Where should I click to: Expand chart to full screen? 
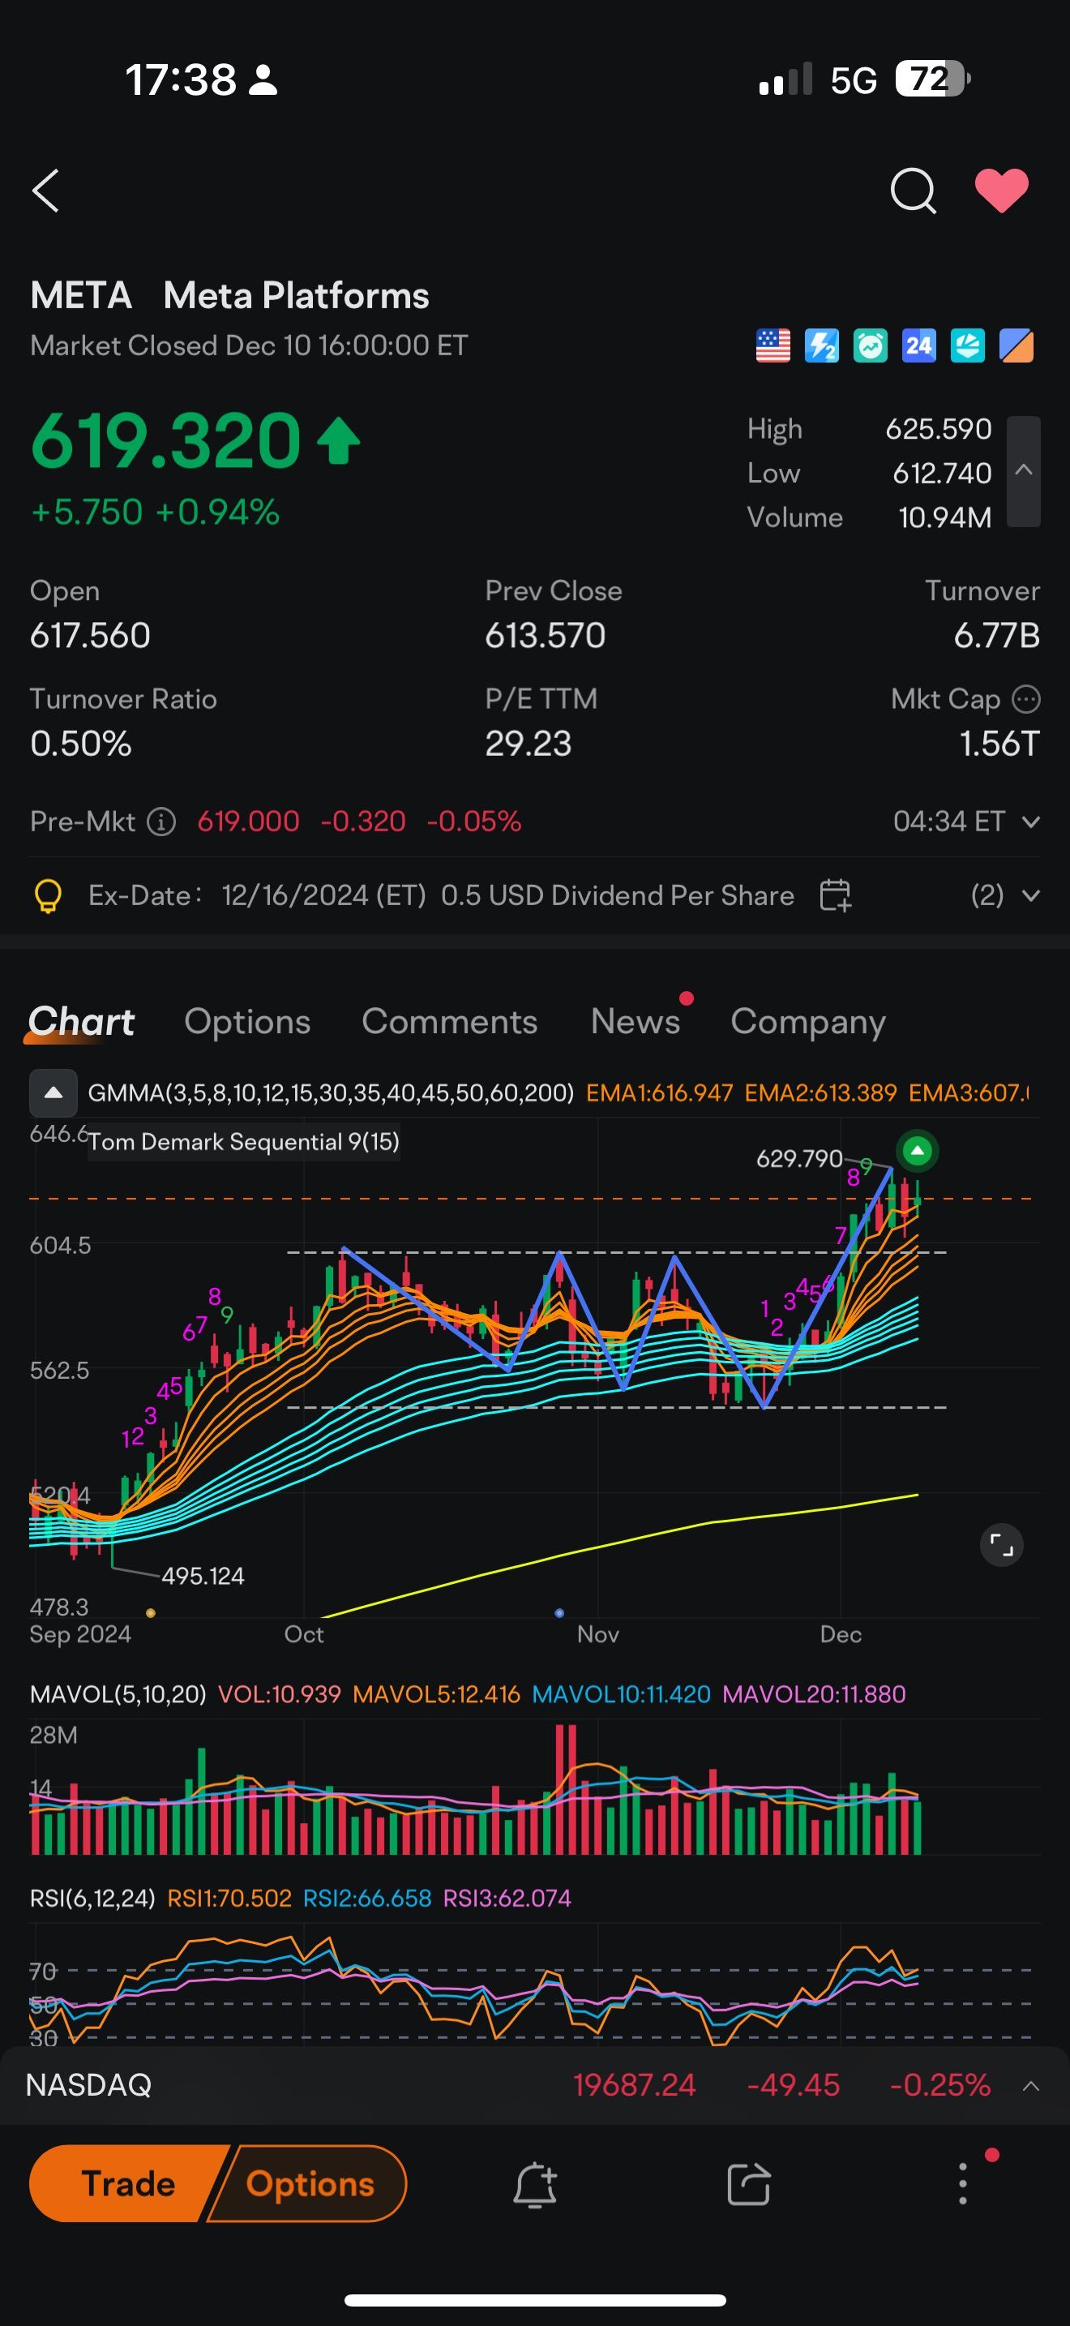(1001, 1545)
